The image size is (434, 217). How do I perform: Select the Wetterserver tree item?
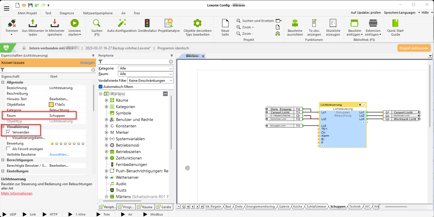127,177
